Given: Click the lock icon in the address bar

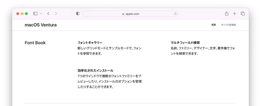Looking at the screenshot, I should tap(123, 14).
